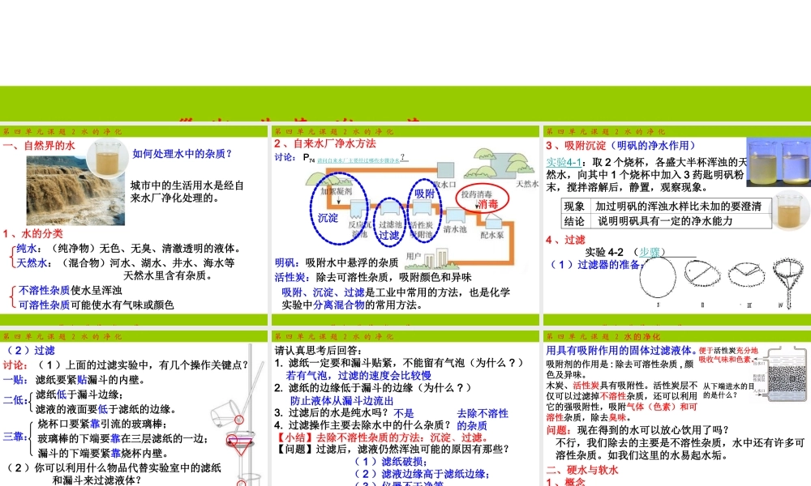
Task: Select the line beginning 纯水：（纯净物）
Action: 128,248
